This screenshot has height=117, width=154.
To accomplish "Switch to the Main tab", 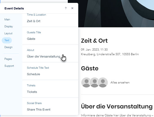I will click(7, 19).
